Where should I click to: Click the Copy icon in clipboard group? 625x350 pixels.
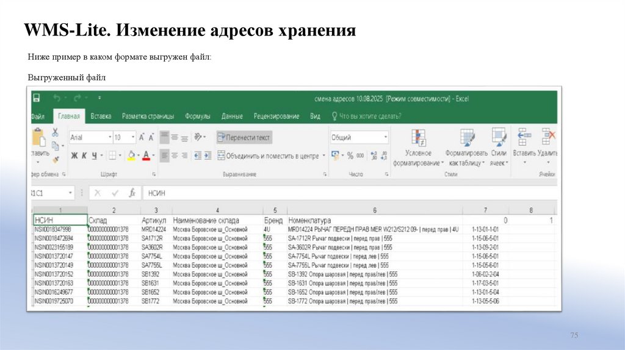[x=55, y=146]
